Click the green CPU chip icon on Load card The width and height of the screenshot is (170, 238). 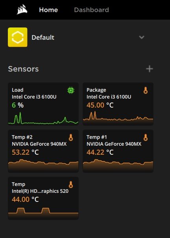[71, 90]
